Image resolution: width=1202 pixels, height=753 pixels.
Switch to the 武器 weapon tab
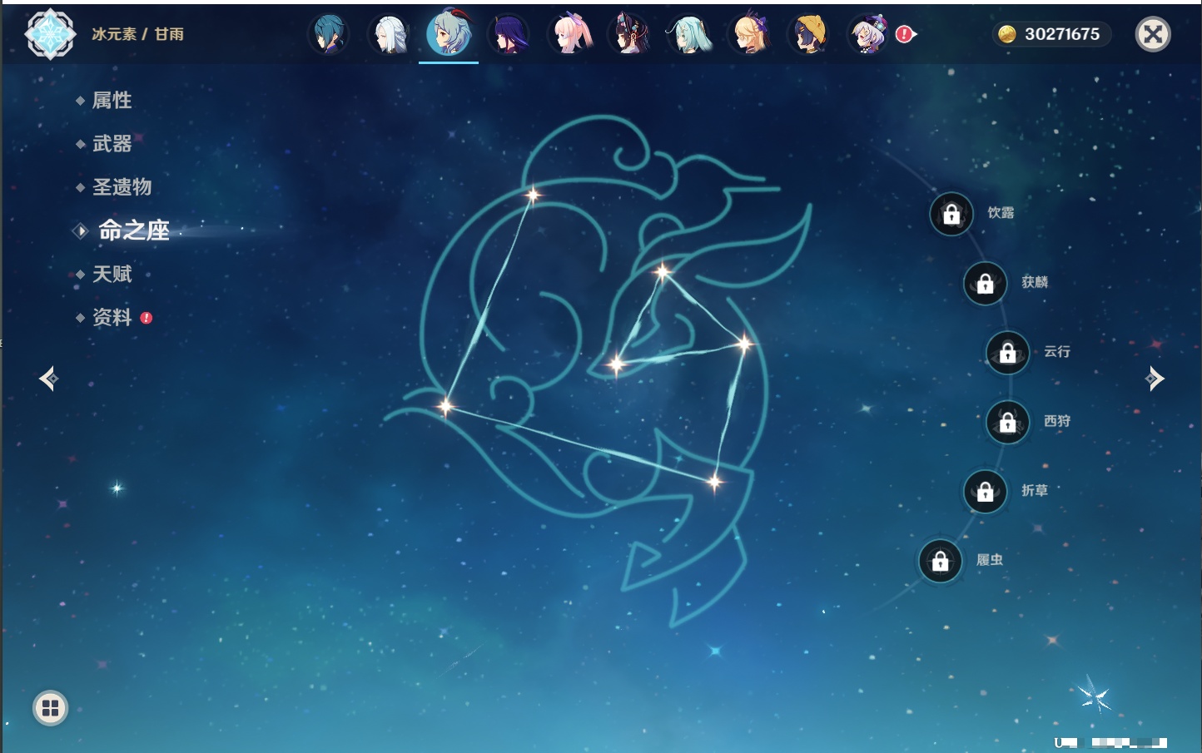(x=112, y=144)
